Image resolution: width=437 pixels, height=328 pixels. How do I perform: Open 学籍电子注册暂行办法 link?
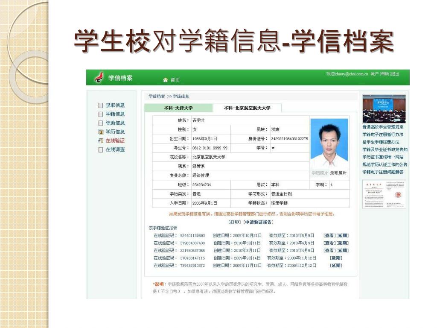coord(383,135)
